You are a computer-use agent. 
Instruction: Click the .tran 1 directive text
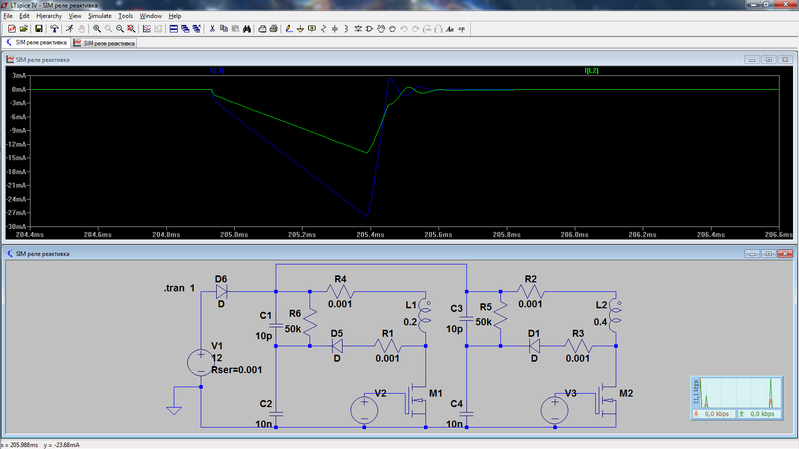pos(179,288)
